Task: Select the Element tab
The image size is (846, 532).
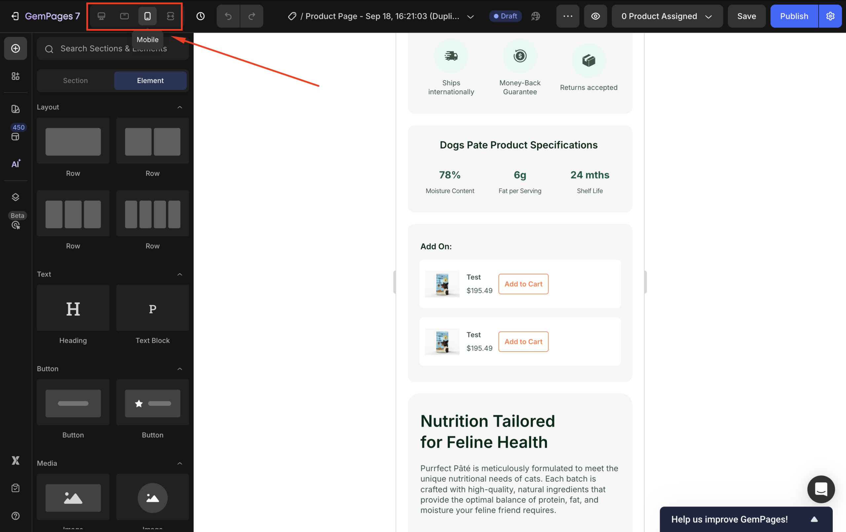Action: coord(150,81)
